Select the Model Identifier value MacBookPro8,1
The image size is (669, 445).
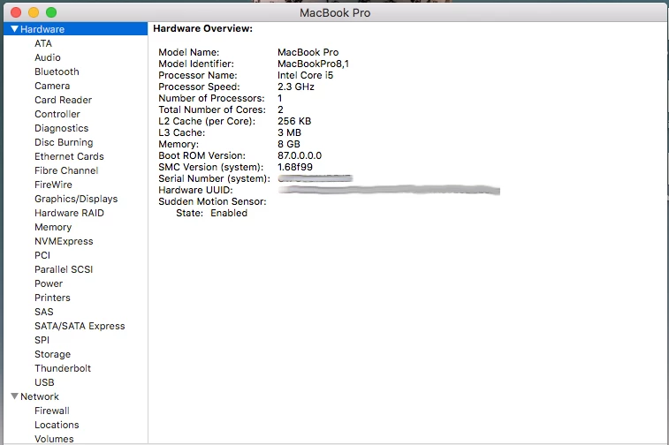pyautogui.click(x=313, y=64)
